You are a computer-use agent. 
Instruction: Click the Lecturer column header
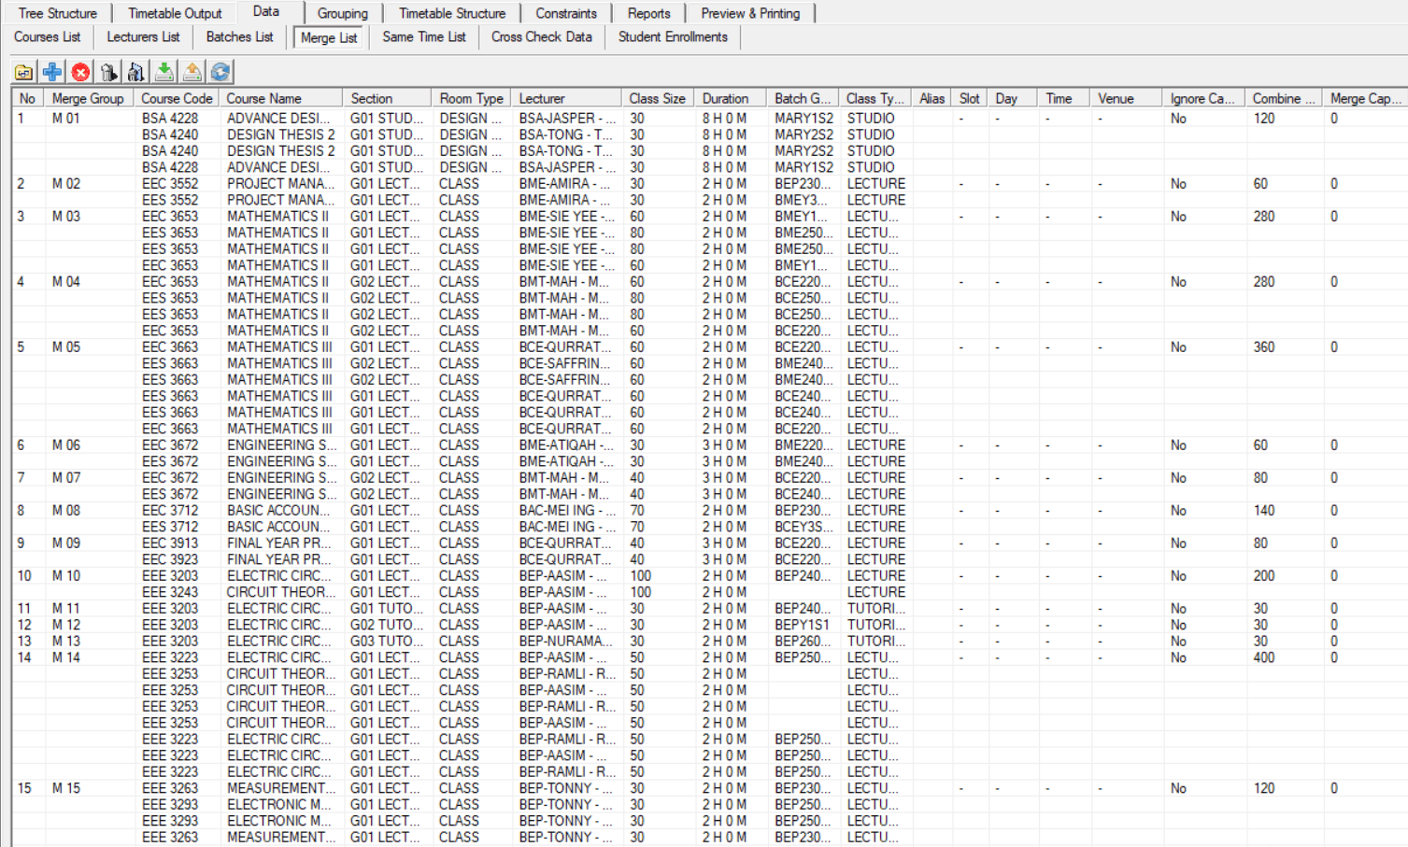[x=566, y=98]
